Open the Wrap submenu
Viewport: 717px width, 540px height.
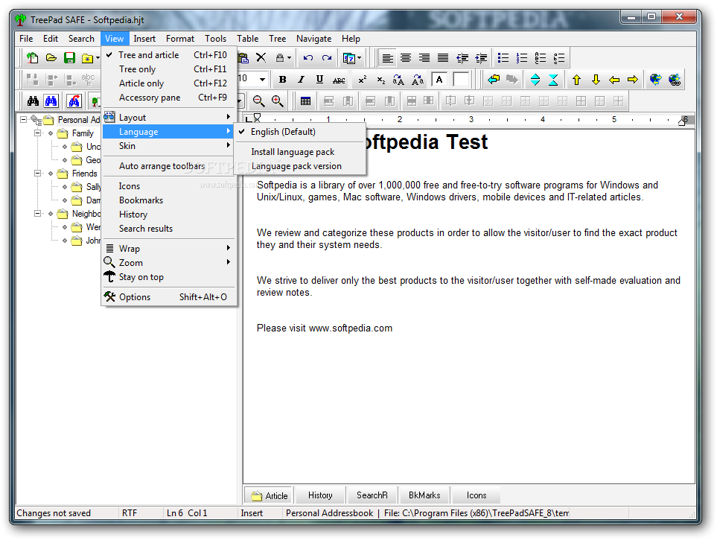click(x=169, y=249)
